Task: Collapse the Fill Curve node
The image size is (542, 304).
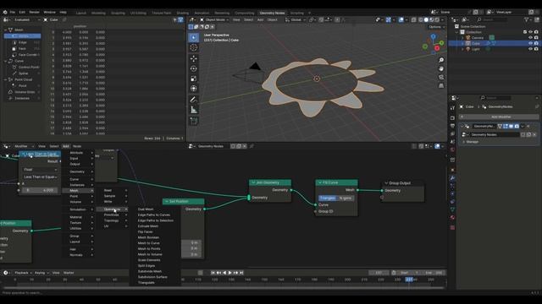Action: (320, 182)
